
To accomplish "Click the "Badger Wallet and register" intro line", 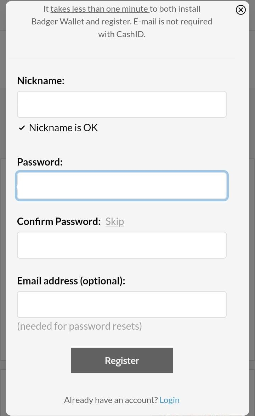I will 81,22.
